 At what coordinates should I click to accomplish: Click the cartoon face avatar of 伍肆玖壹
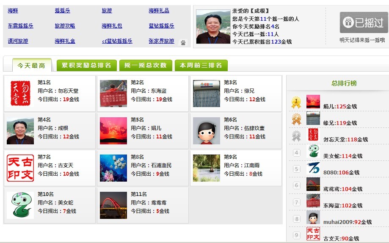tap(207, 131)
